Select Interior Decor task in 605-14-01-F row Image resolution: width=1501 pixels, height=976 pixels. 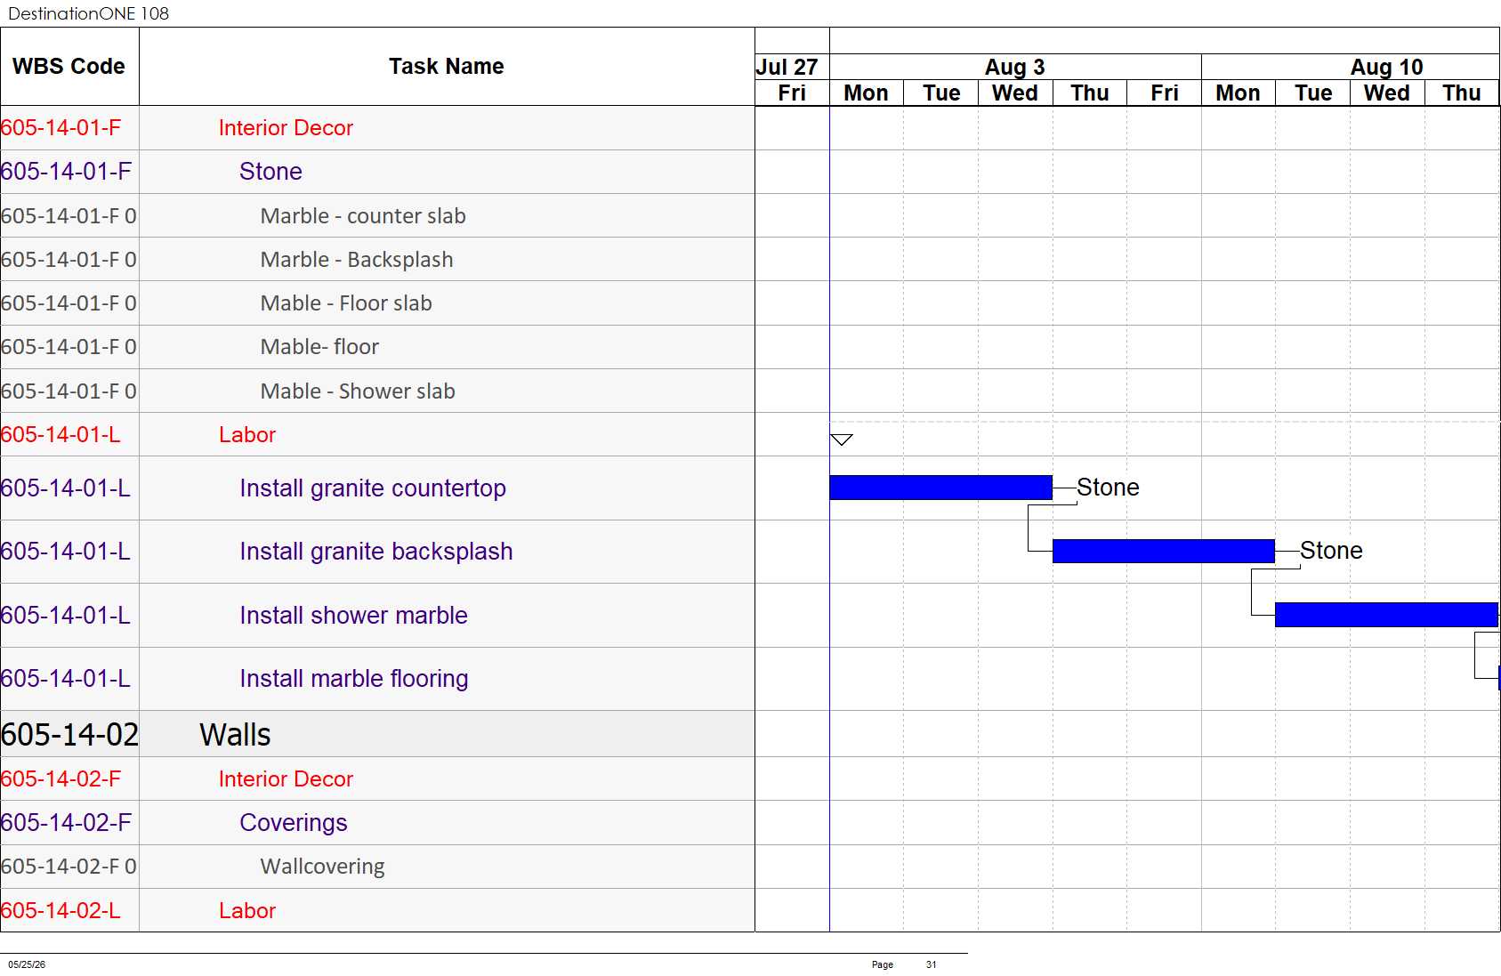coord(286,128)
